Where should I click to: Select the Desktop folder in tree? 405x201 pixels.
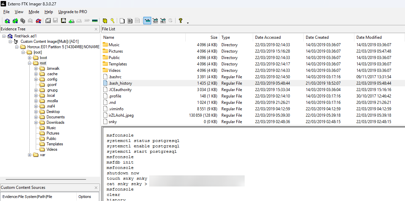coord(53,112)
